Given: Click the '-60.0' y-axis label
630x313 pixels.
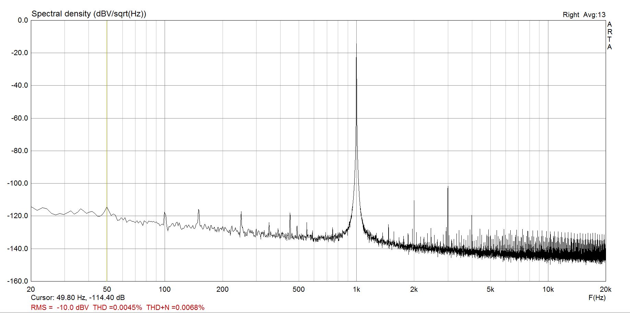Looking at the screenshot, I should [19, 118].
